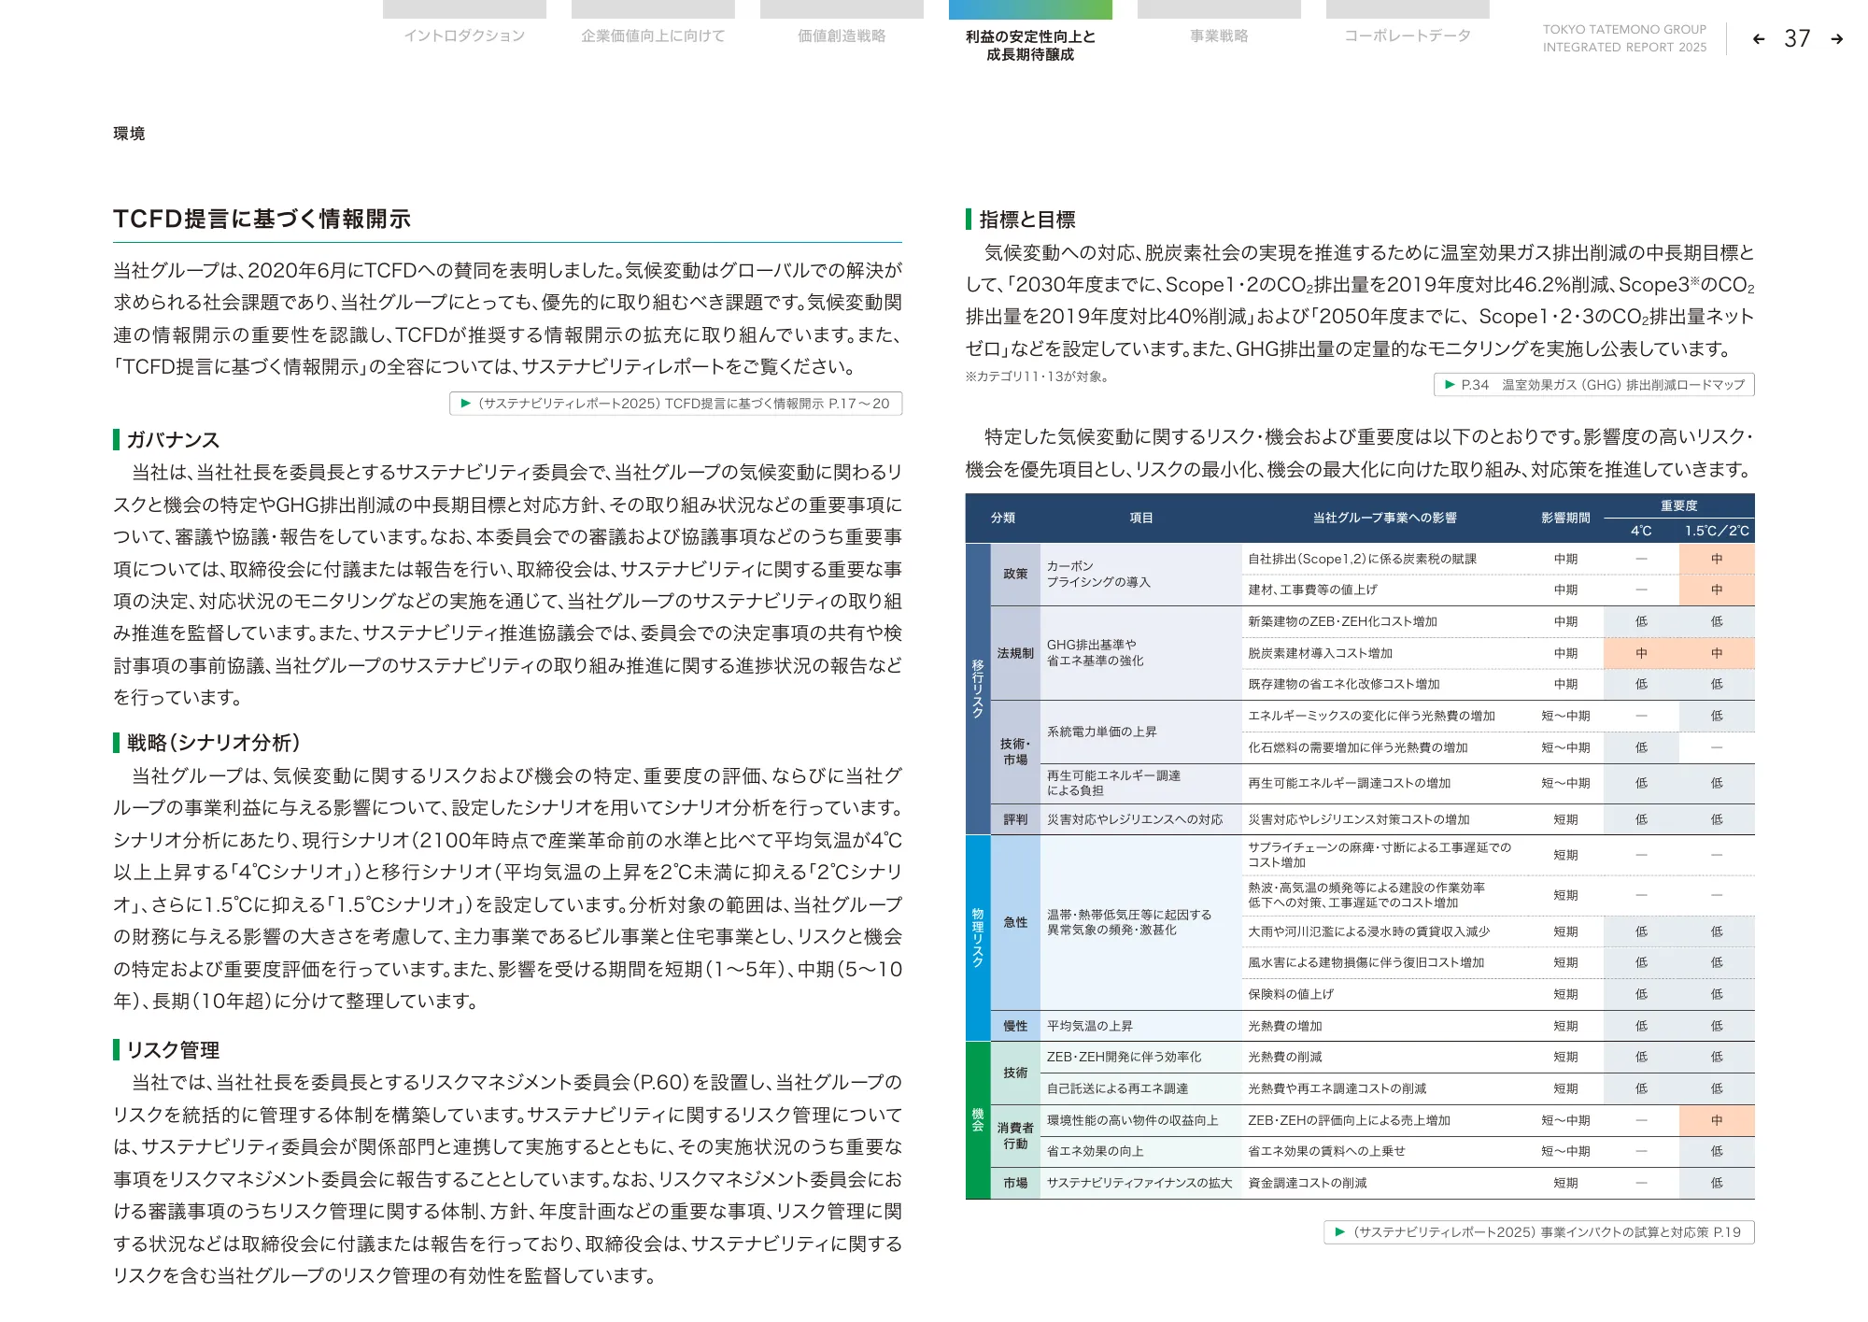Click the light-blue 物理リスク category label
Viewport: 1868px width, 1322px height.
[977, 937]
